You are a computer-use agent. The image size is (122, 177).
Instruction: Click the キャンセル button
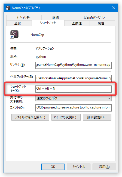point(79,167)
